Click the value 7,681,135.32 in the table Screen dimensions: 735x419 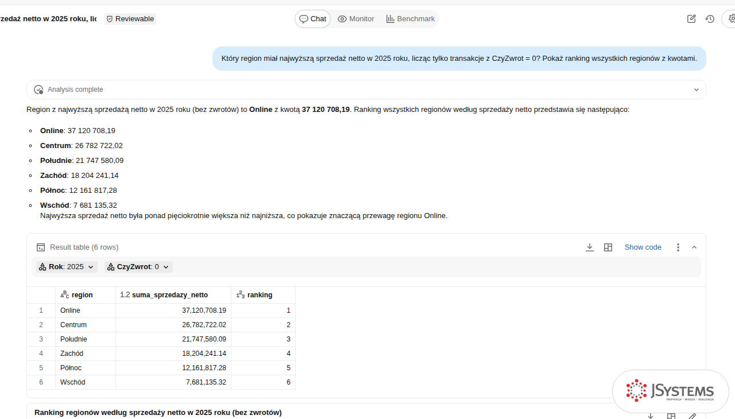coord(206,382)
